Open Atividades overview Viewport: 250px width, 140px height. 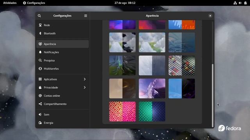(10, 3)
